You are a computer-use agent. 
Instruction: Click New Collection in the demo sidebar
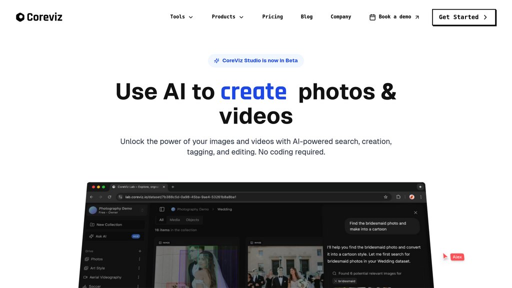point(109,224)
